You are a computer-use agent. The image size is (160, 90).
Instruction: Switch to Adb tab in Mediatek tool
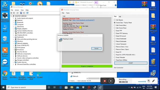coord(120,16)
